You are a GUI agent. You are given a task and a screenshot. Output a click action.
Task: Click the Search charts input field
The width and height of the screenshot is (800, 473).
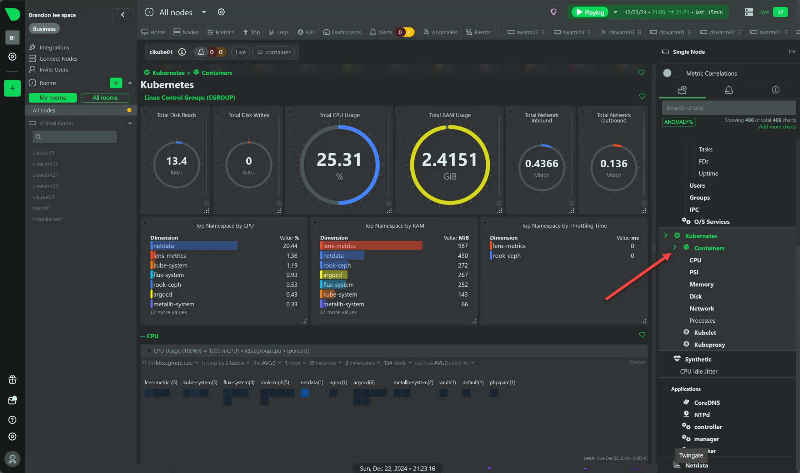click(x=728, y=108)
